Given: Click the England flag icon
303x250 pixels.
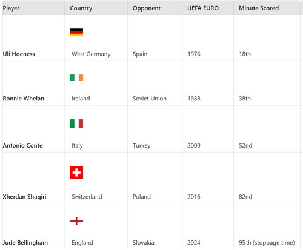Looking at the screenshot, I should tap(76, 221).
